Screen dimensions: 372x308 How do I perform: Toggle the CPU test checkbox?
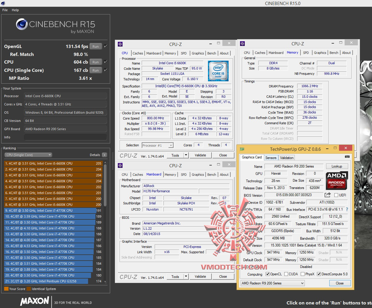[105, 62]
